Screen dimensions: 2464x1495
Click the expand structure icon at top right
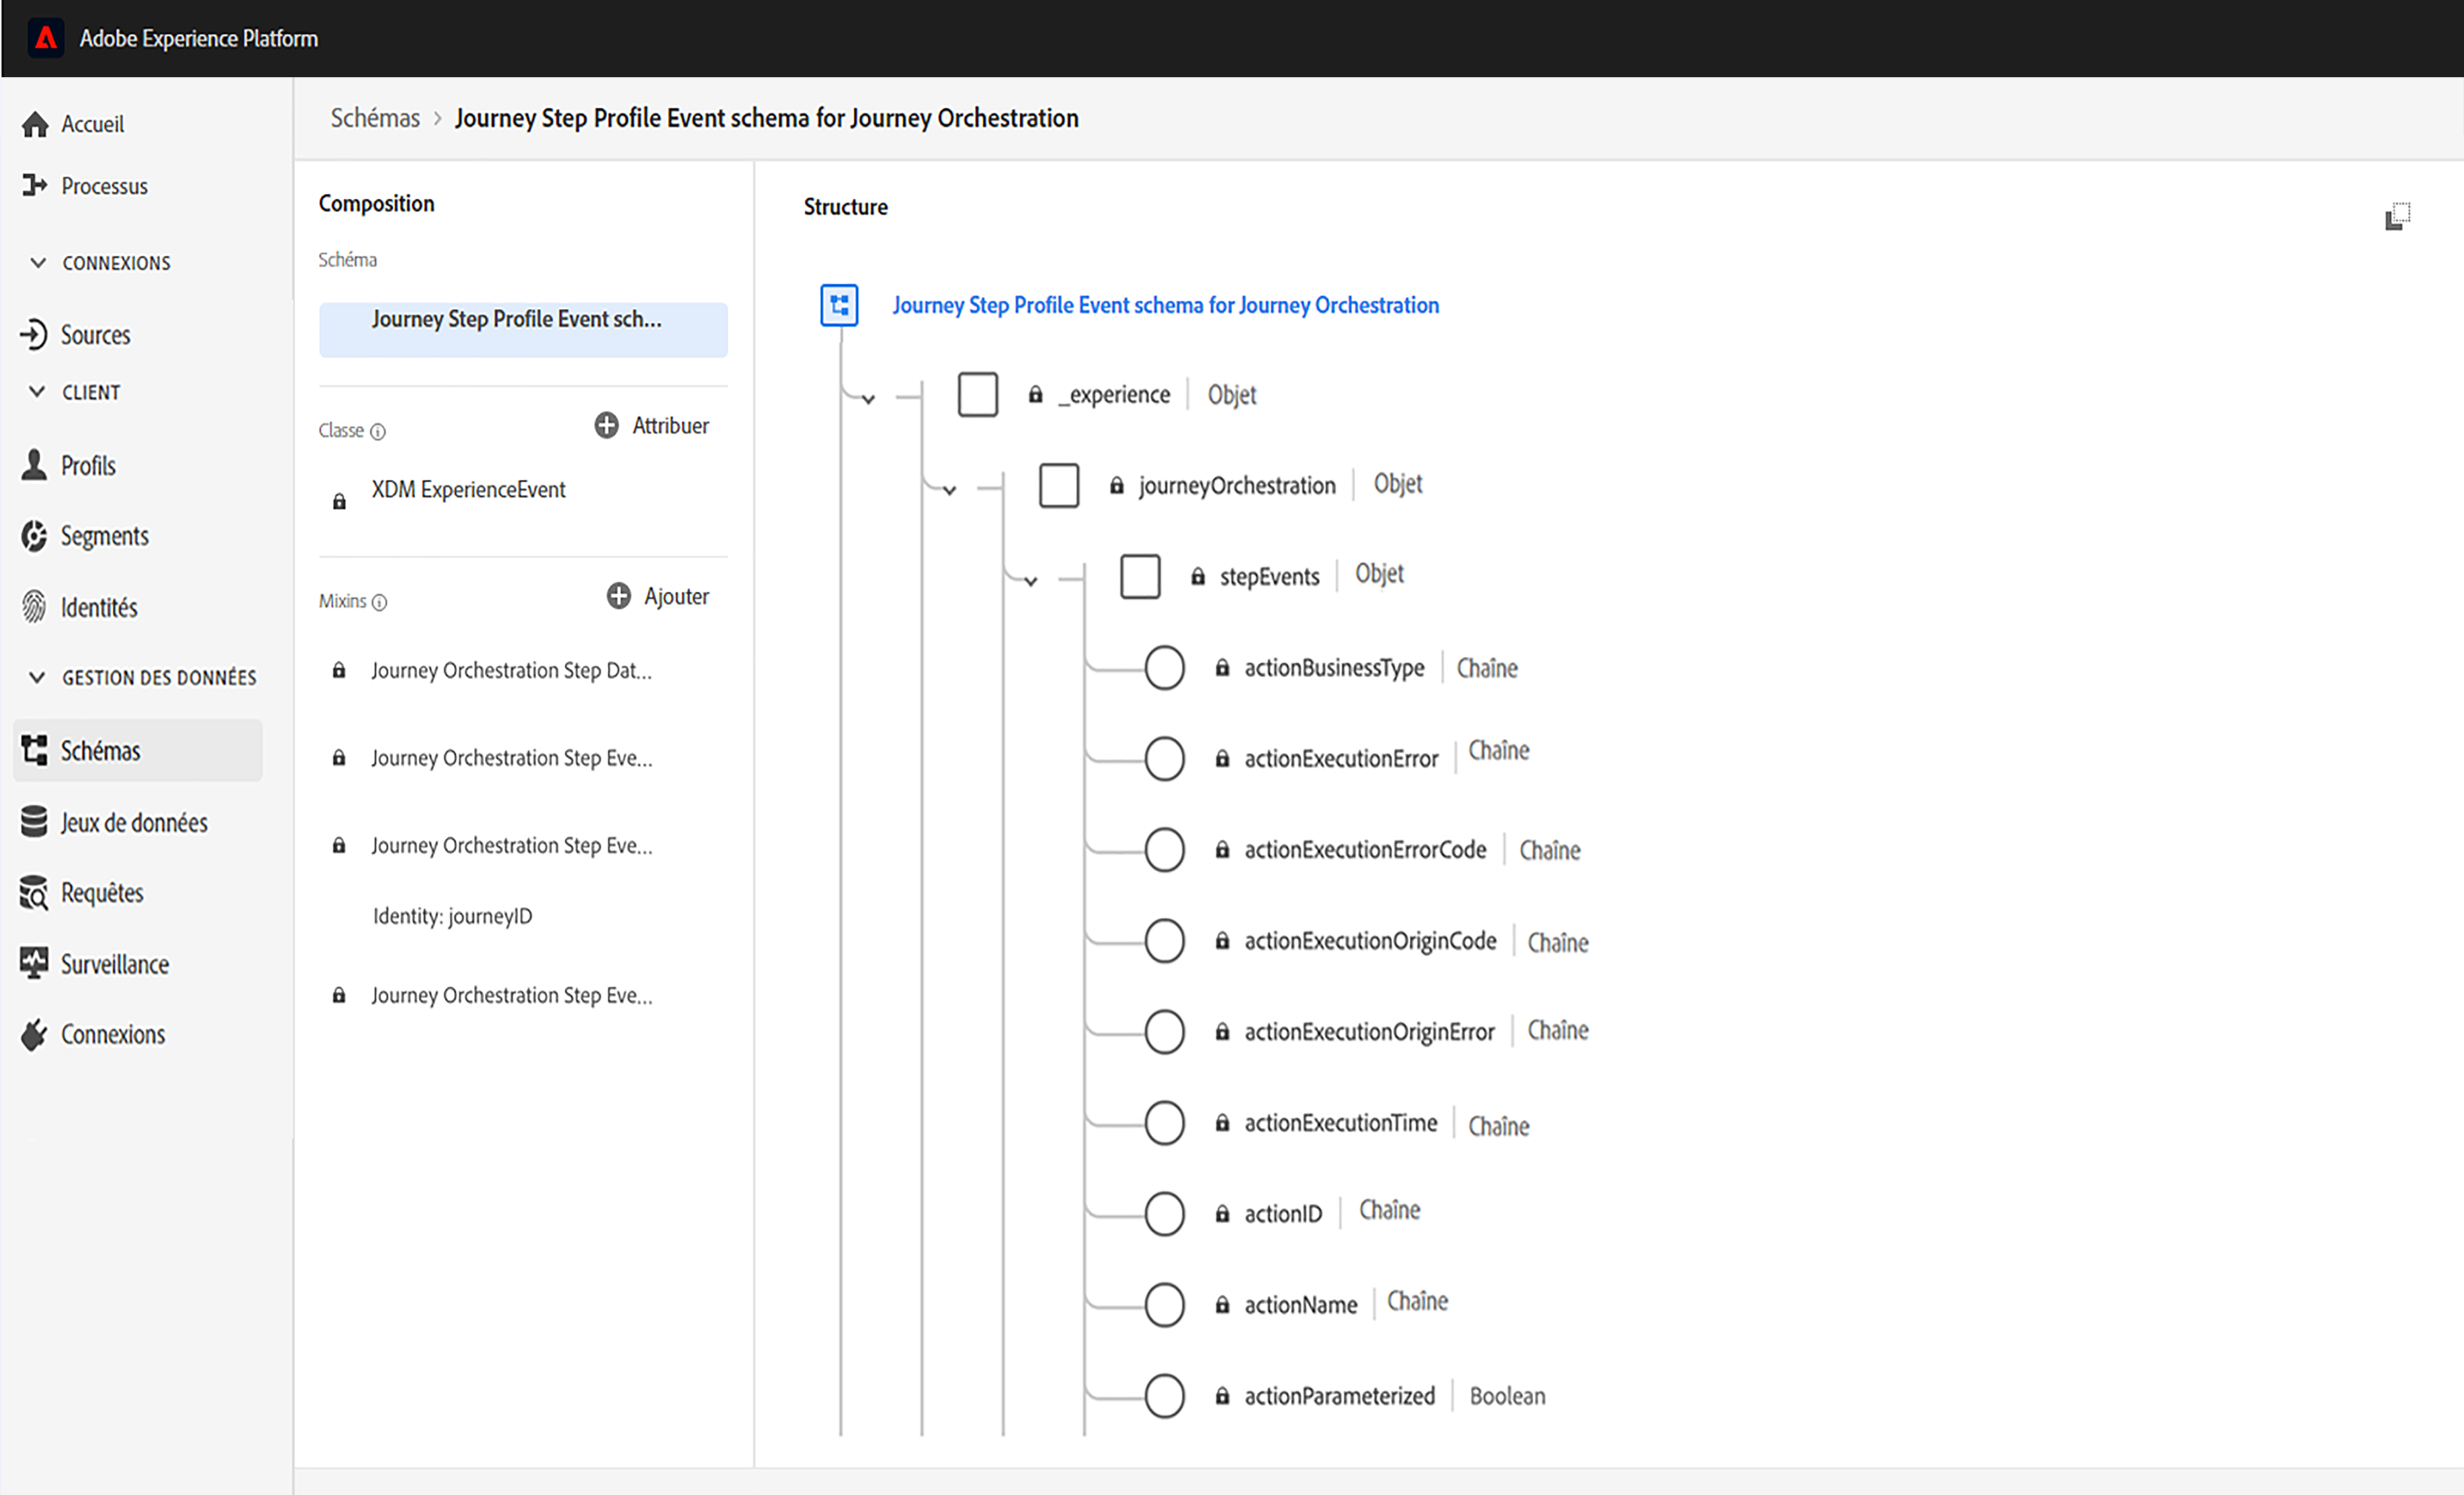click(2397, 216)
